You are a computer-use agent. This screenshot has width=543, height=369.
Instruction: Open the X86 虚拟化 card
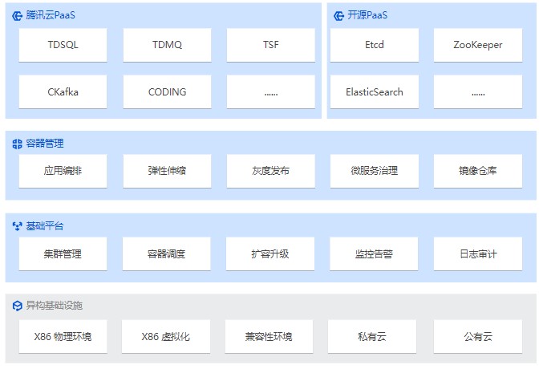coord(166,336)
